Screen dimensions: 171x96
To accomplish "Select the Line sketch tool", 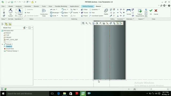I will pos(53,10).
